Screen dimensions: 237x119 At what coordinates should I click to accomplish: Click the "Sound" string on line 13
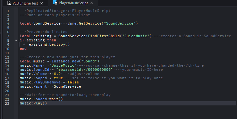click(x=89, y=61)
